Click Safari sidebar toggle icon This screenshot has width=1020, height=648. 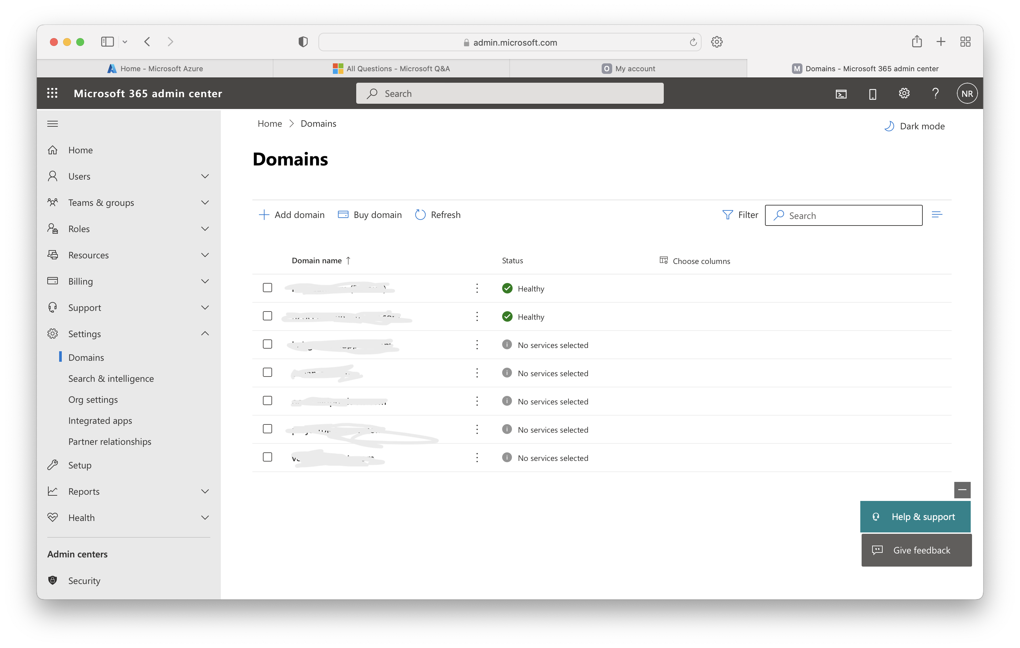click(x=107, y=41)
